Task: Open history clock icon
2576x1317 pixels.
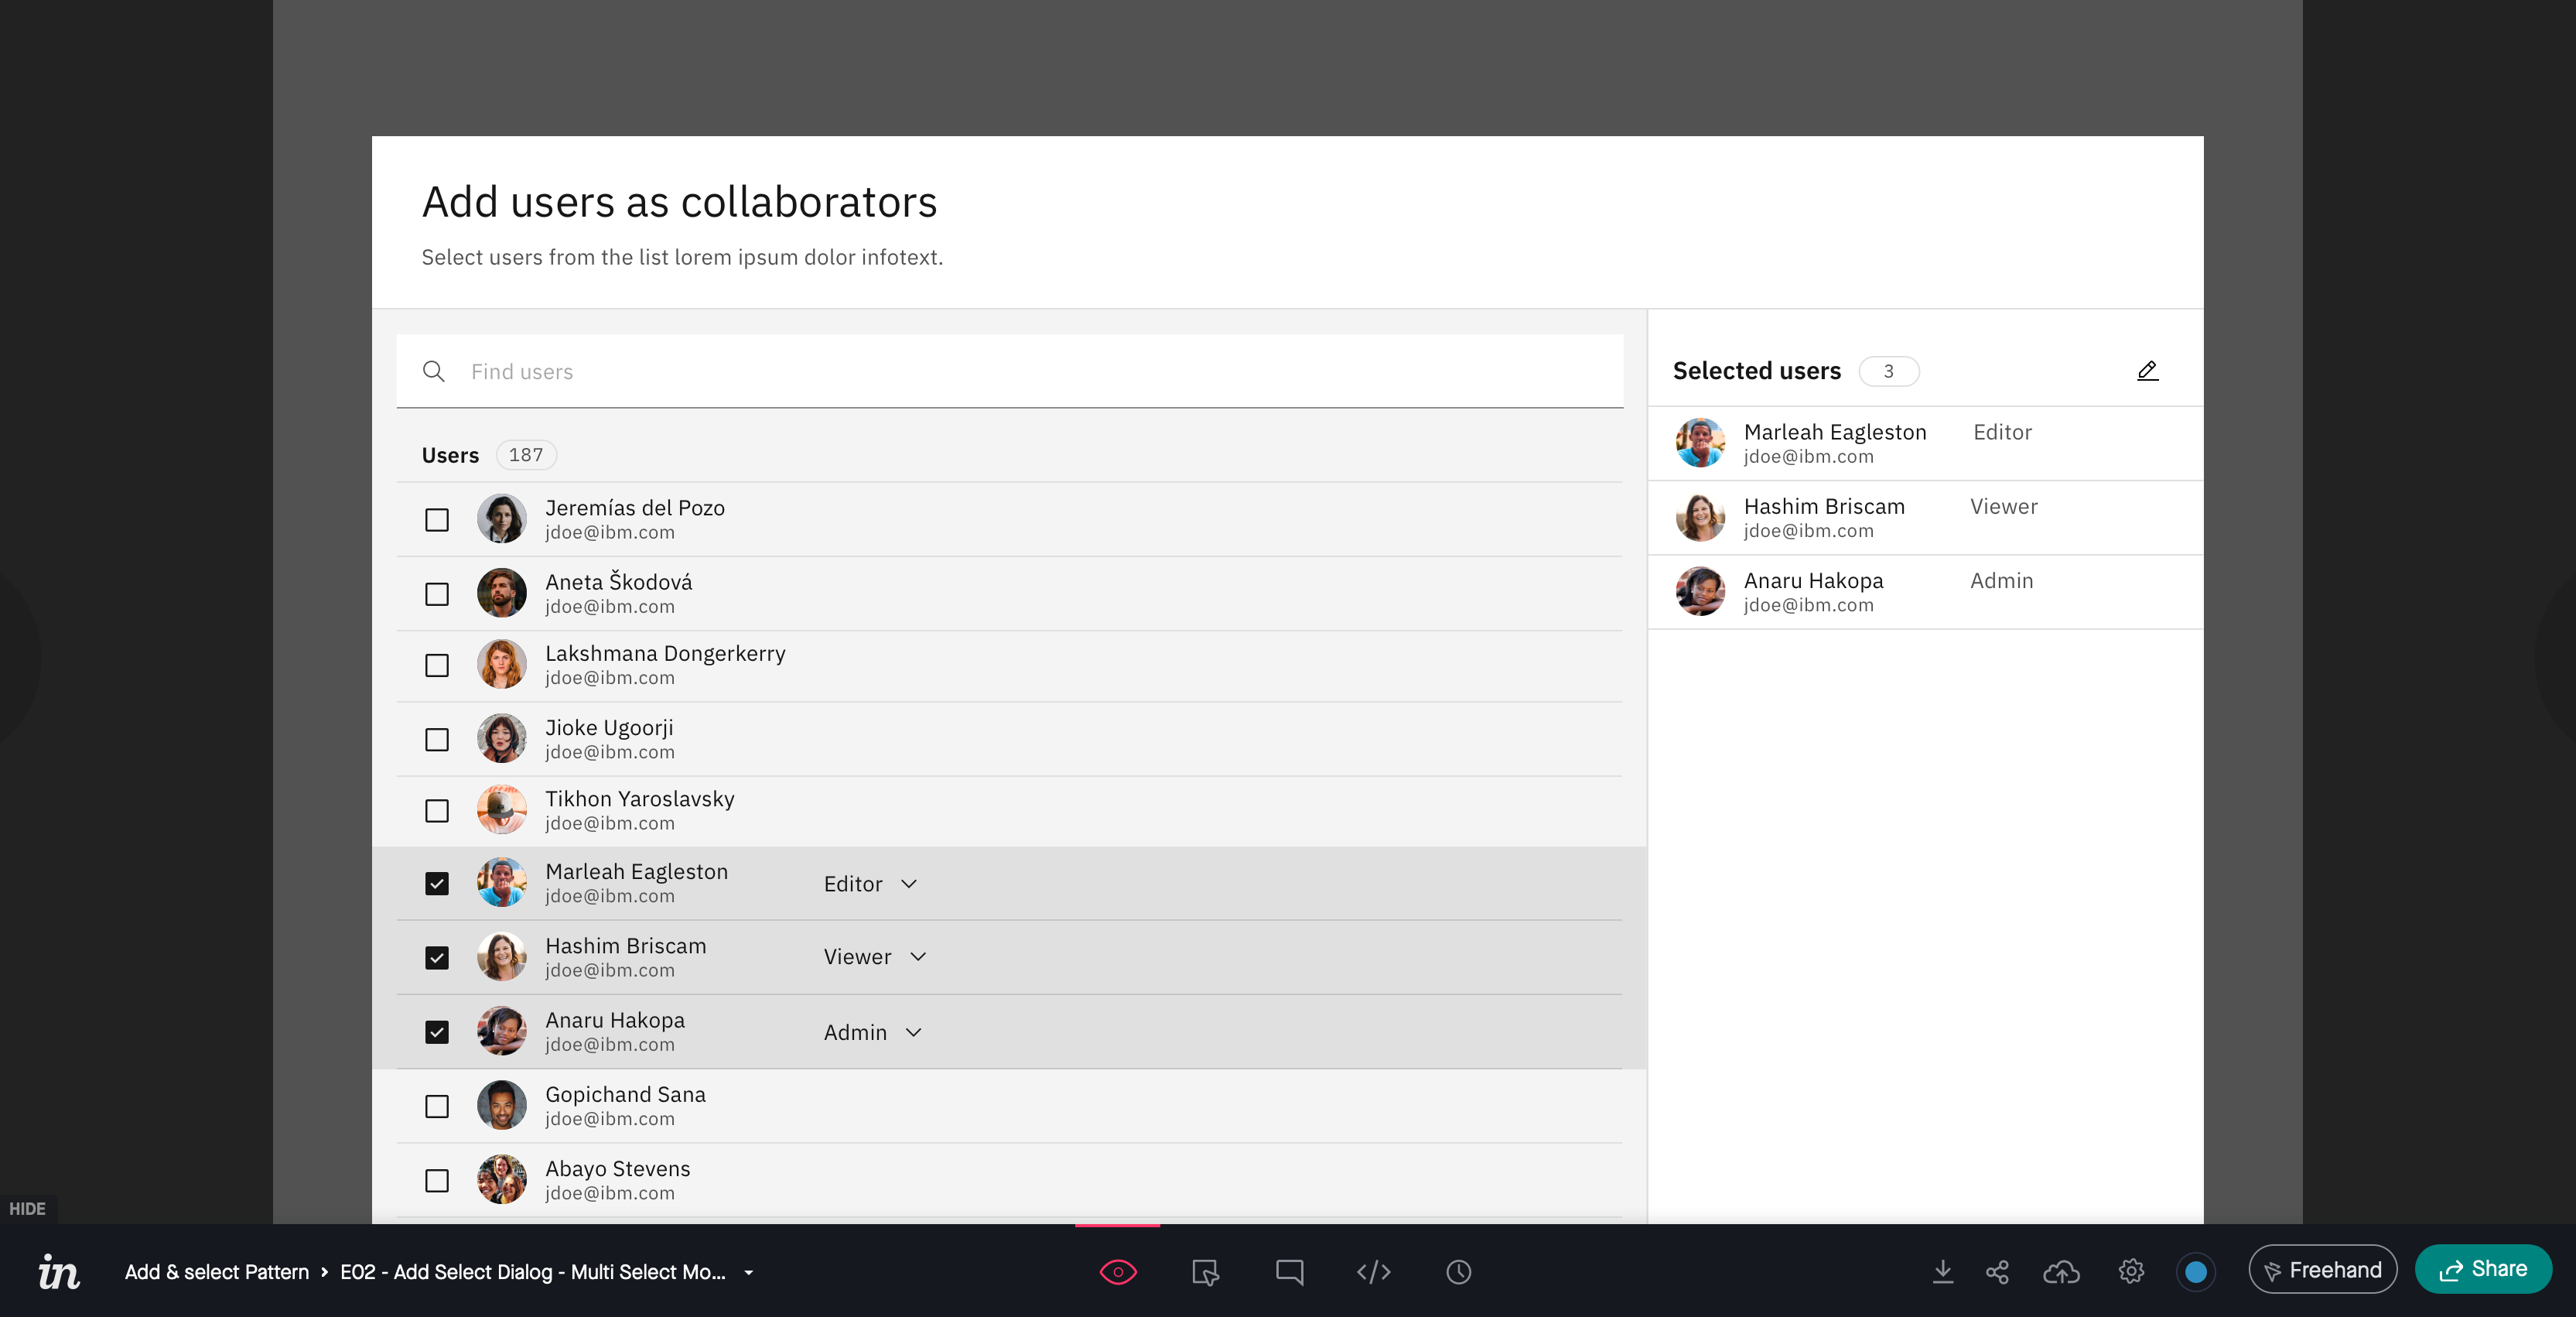Action: [x=1458, y=1271]
